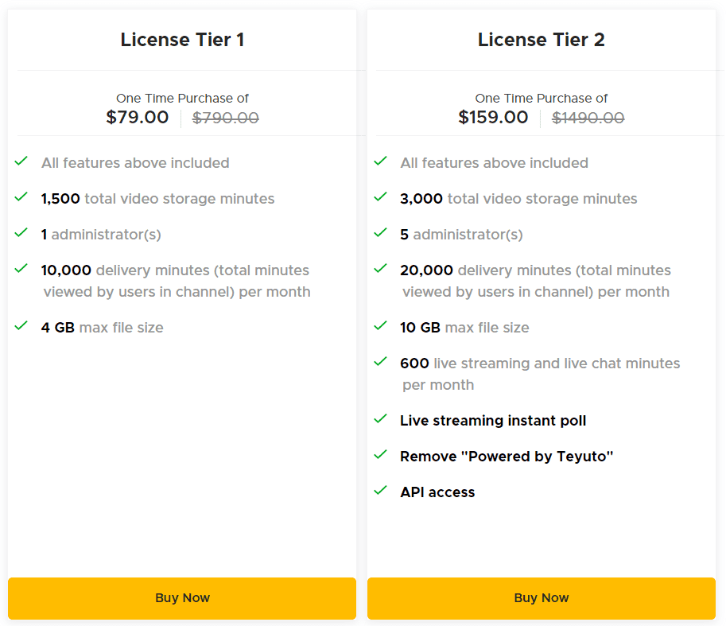Screen dimensions: 726x626
Task: Click checkmark next to 3,000 video storage minutes
Action: pyautogui.click(x=380, y=197)
